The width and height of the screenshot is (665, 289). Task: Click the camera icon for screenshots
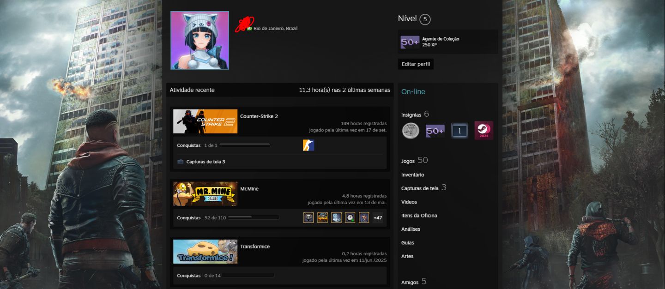click(x=181, y=162)
